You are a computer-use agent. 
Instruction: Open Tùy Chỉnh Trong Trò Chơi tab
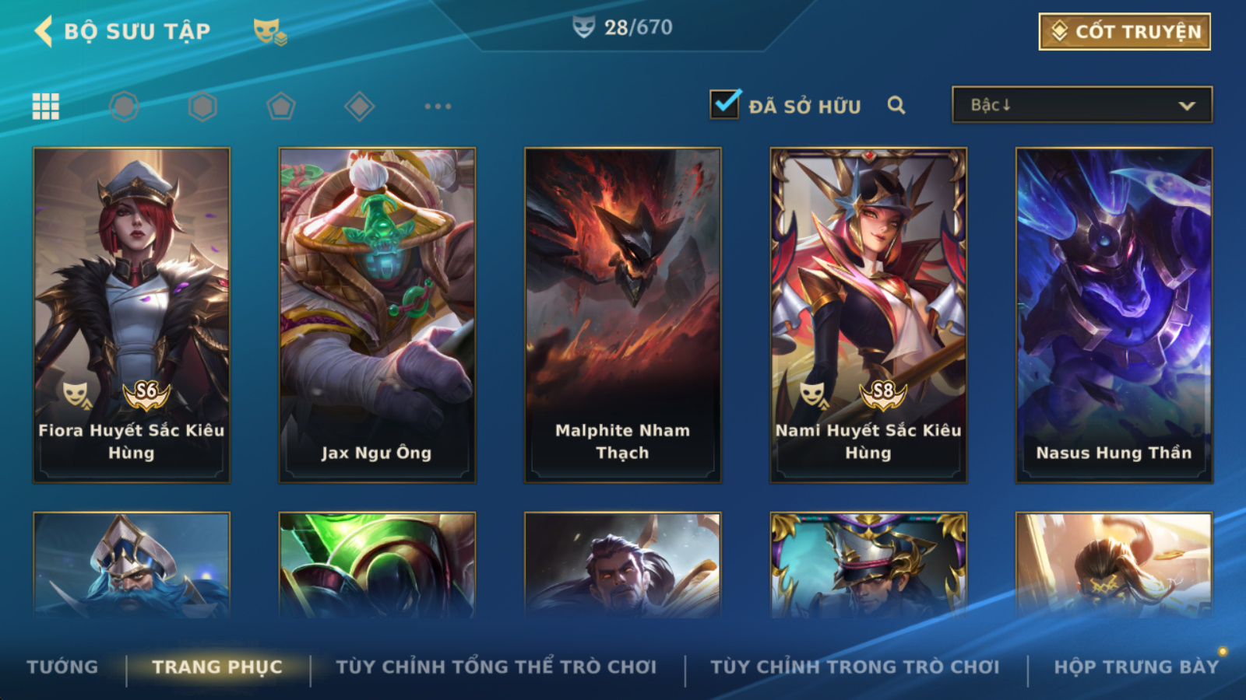click(855, 667)
